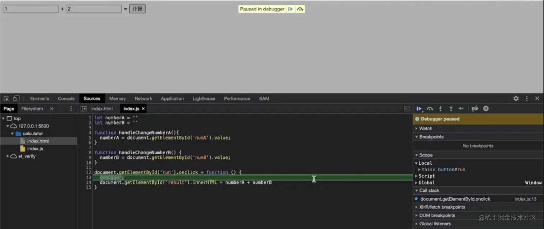This screenshot has width=544, height=229.
Task: Click the debugger statement on line 13
Action: (112, 177)
